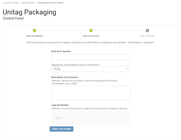Click the step 2 circle icon
The image size is (181, 140).
91,31
